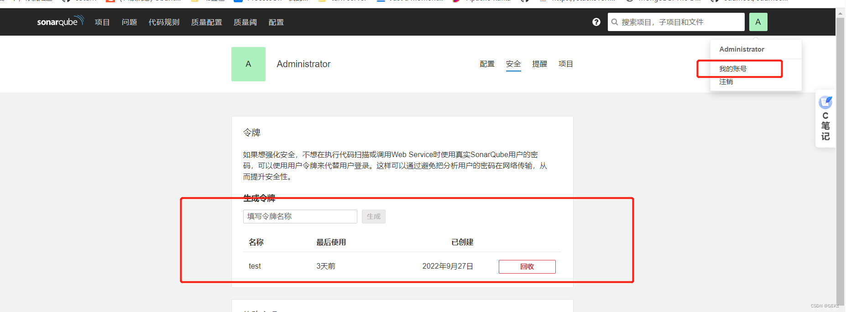Click the 令牌 section heading
This screenshot has width=846, height=312.
[252, 132]
